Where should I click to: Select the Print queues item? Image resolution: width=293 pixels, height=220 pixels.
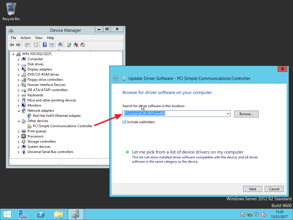pos(37,131)
